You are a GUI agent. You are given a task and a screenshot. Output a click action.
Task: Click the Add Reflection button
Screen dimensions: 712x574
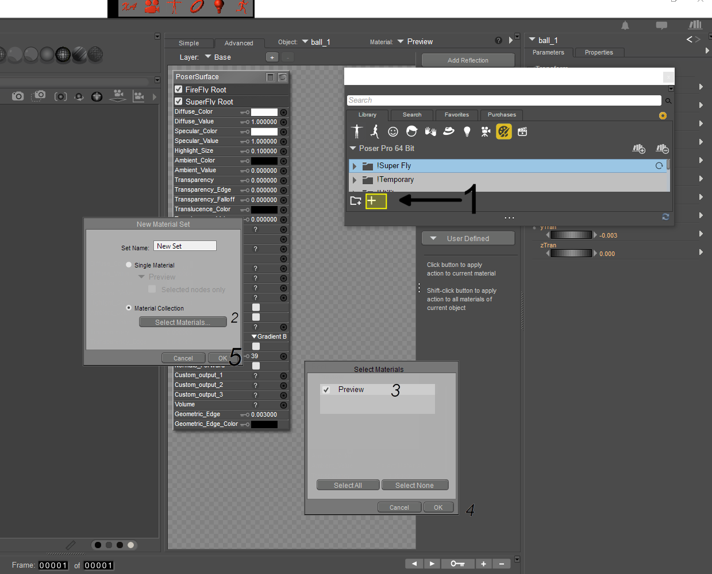[x=468, y=60]
